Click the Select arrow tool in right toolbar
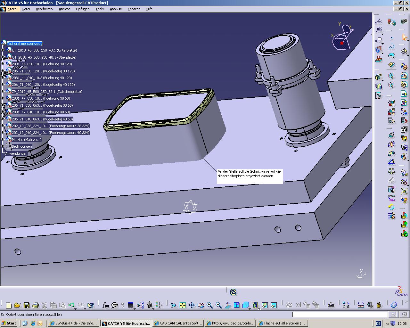The width and height of the screenshot is (410, 328). coord(404,38)
